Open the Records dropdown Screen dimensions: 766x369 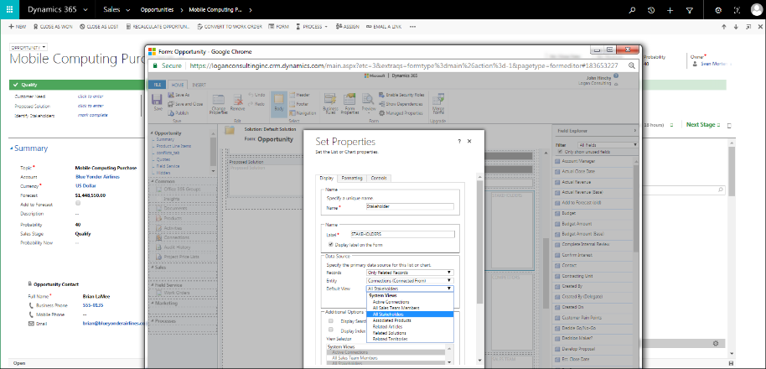(x=410, y=273)
